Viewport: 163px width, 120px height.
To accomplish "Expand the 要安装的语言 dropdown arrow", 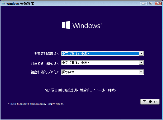I will coord(141,53).
